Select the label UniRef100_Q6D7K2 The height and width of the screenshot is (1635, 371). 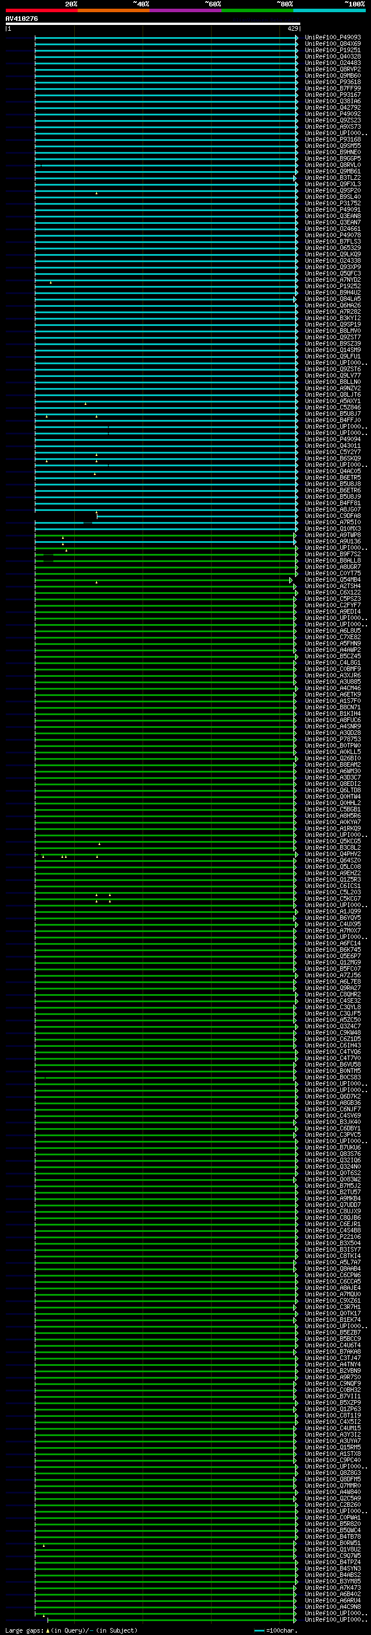click(x=333, y=1097)
